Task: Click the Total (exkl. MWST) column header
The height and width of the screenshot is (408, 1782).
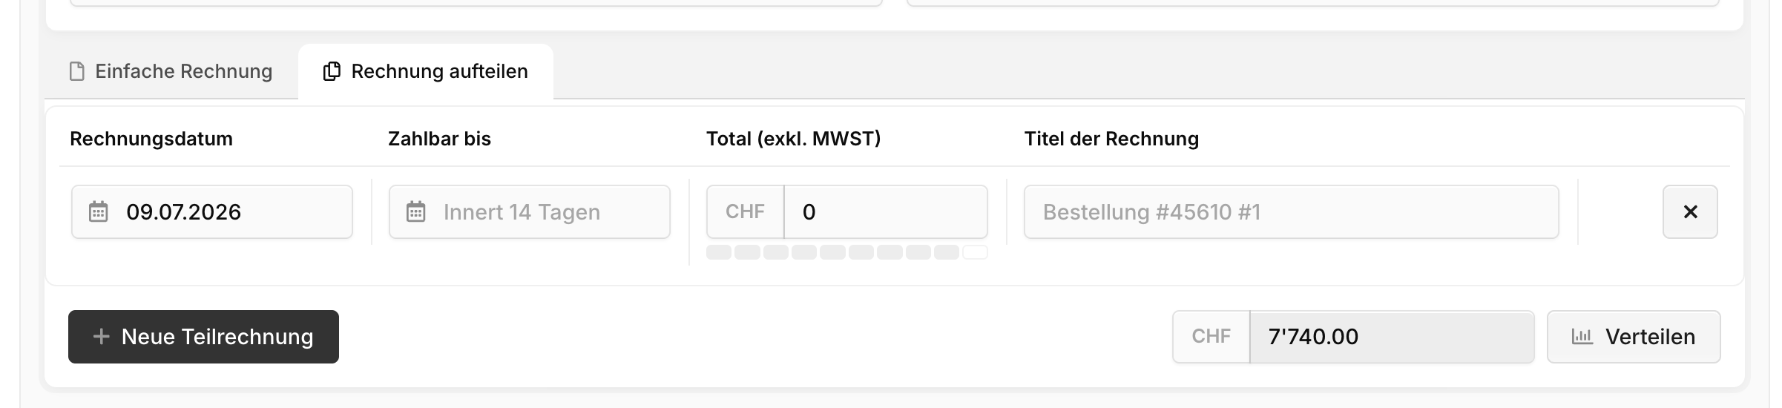Action: pyautogui.click(x=793, y=139)
